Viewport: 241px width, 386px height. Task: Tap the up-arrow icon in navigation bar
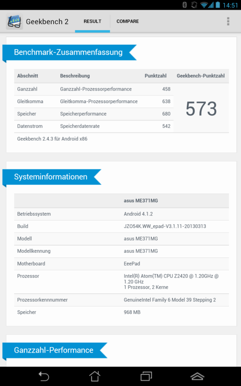point(197,376)
